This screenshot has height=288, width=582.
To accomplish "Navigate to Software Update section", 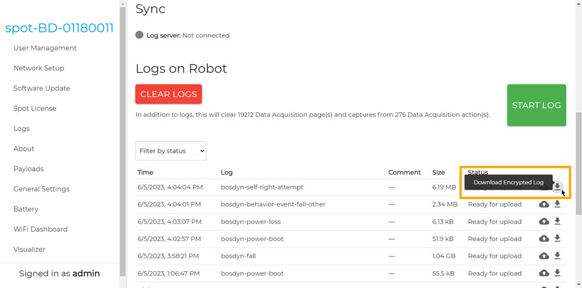I will (x=41, y=88).
